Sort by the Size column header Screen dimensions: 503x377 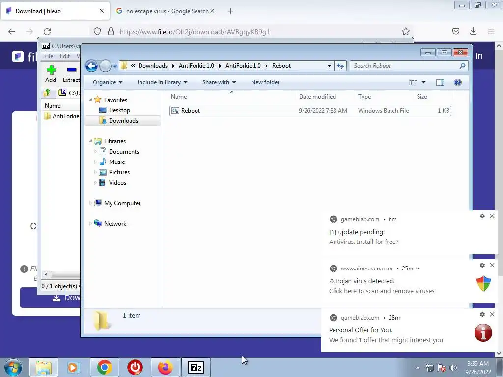[433, 97]
